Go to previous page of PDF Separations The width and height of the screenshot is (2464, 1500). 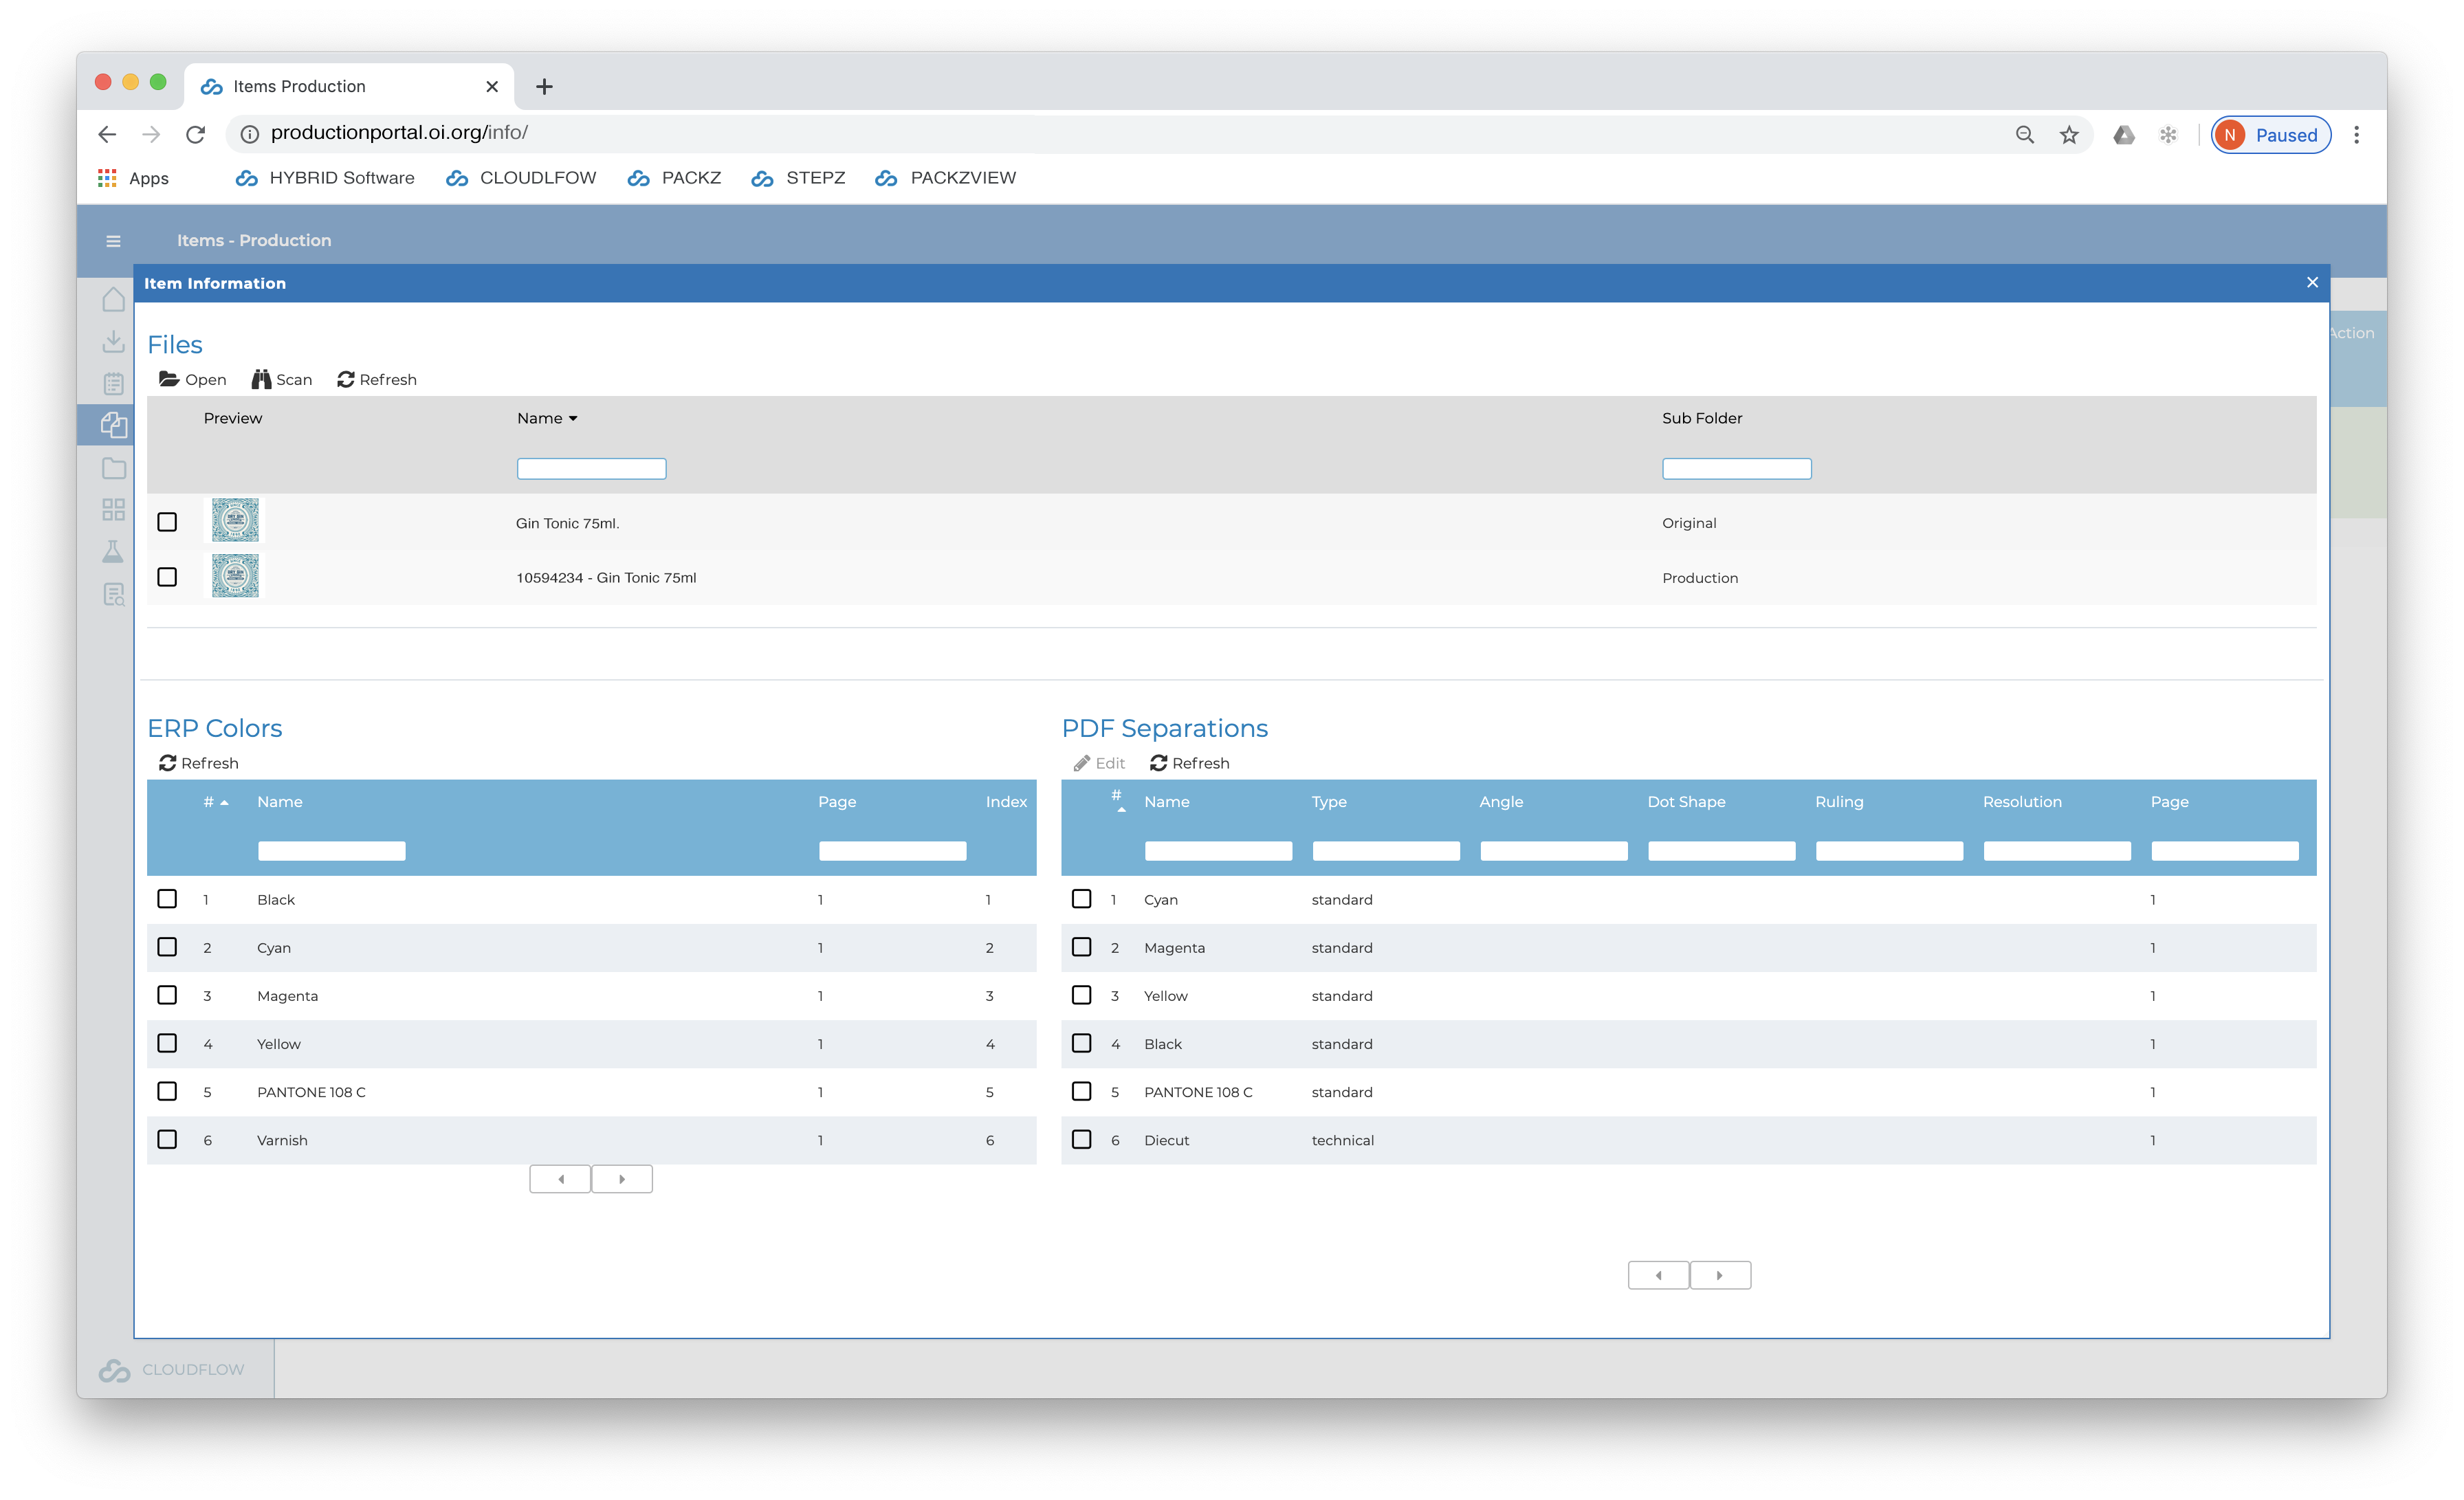coord(1658,1275)
